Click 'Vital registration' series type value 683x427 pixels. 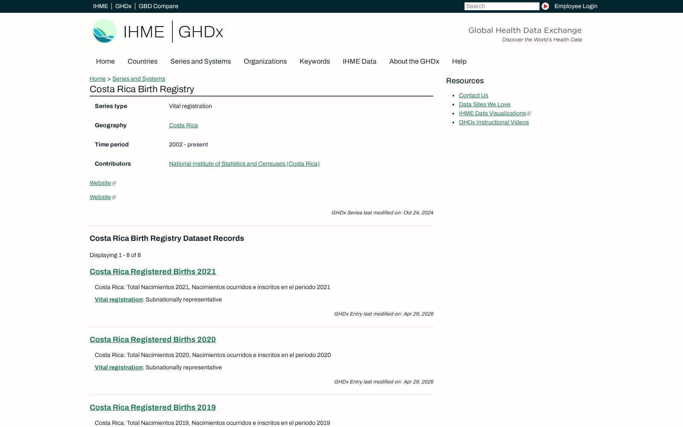(x=190, y=106)
